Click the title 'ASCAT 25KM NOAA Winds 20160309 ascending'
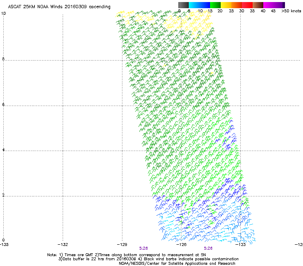 59,7
